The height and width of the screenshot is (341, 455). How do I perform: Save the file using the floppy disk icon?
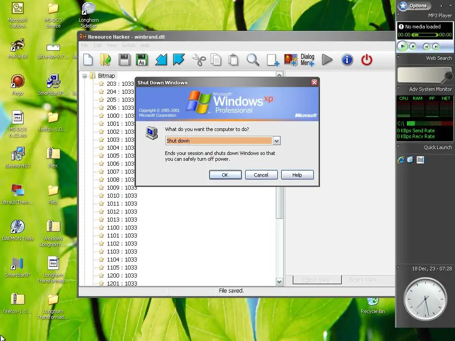coord(124,60)
